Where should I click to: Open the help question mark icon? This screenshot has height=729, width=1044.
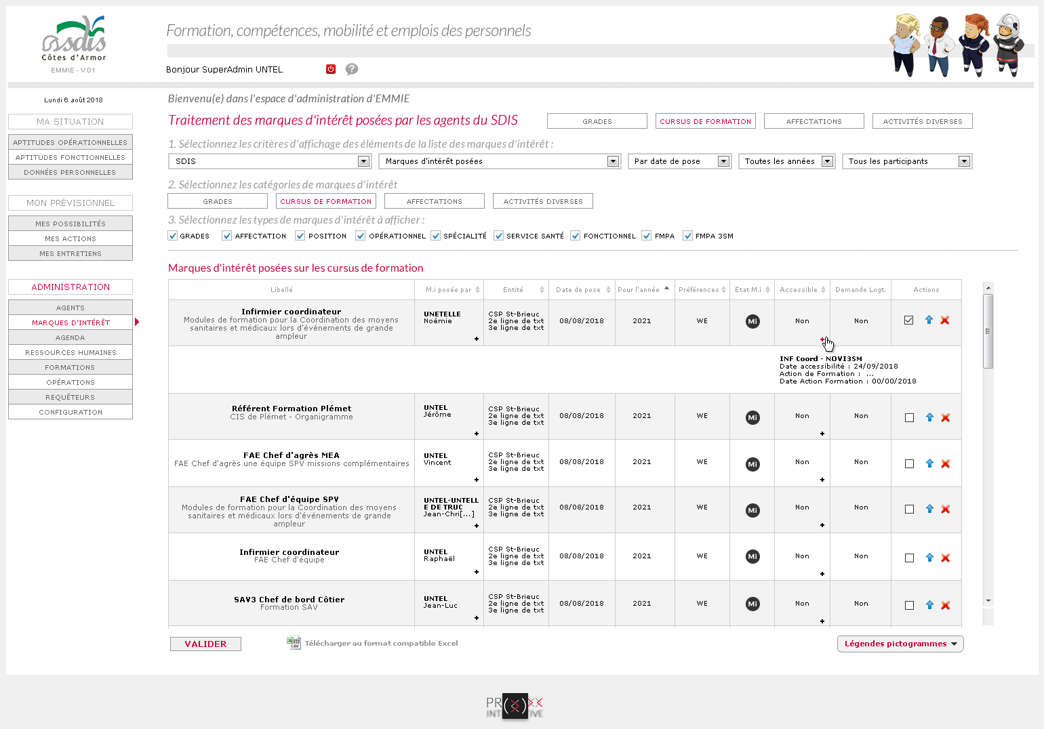[352, 69]
